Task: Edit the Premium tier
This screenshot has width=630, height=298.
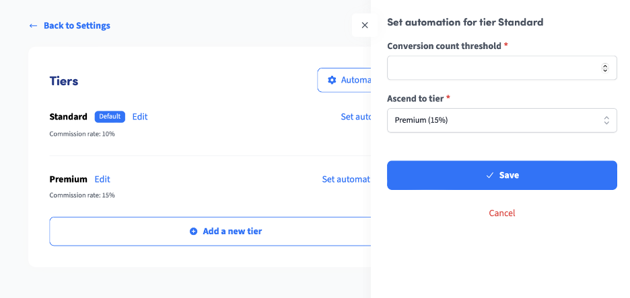Action: [102, 179]
